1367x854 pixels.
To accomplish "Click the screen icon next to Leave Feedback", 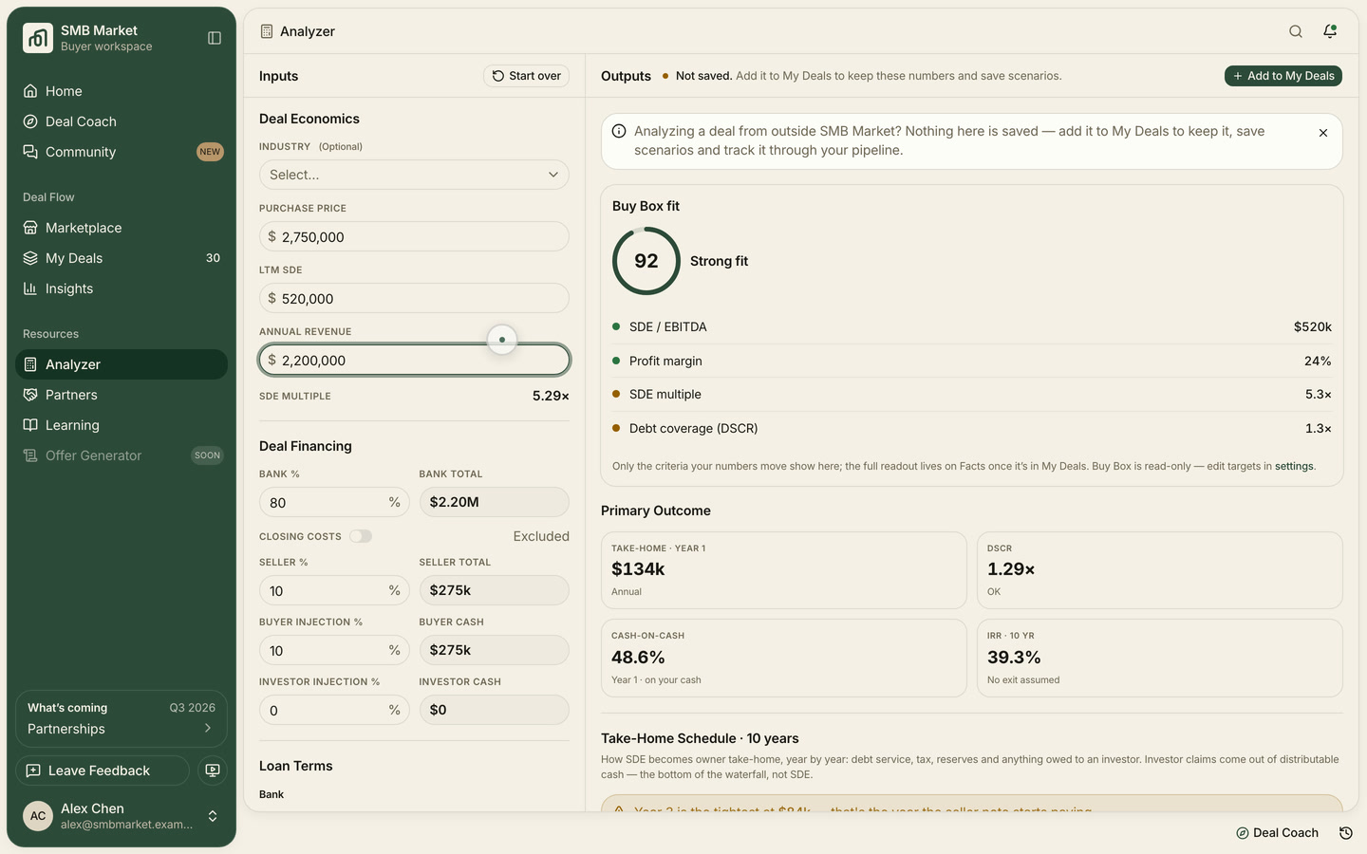I will click(213, 770).
